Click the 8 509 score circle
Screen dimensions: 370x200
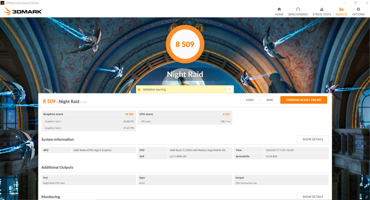click(185, 44)
